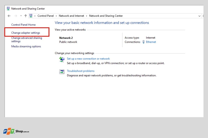The width and height of the screenshot is (208, 138).
Task: Click the Network 2 name text
Action: pyautogui.click(x=66, y=38)
